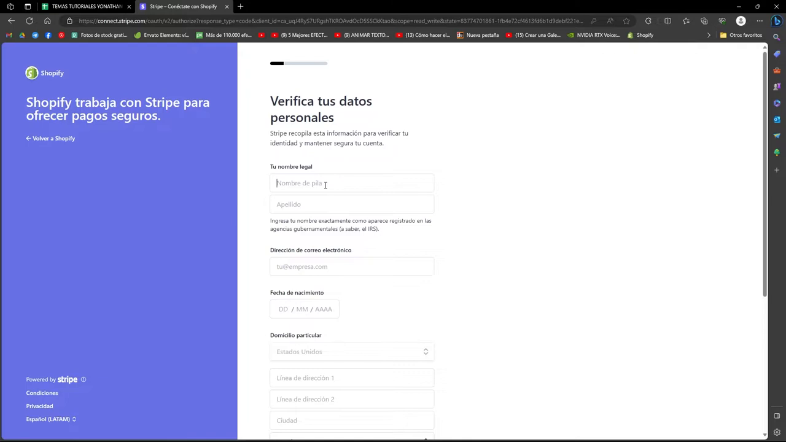Click the info icon next to Powered by Stripe
Viewport: 786px width, 442px height.
pyautogui.click(x=84, y=379)
